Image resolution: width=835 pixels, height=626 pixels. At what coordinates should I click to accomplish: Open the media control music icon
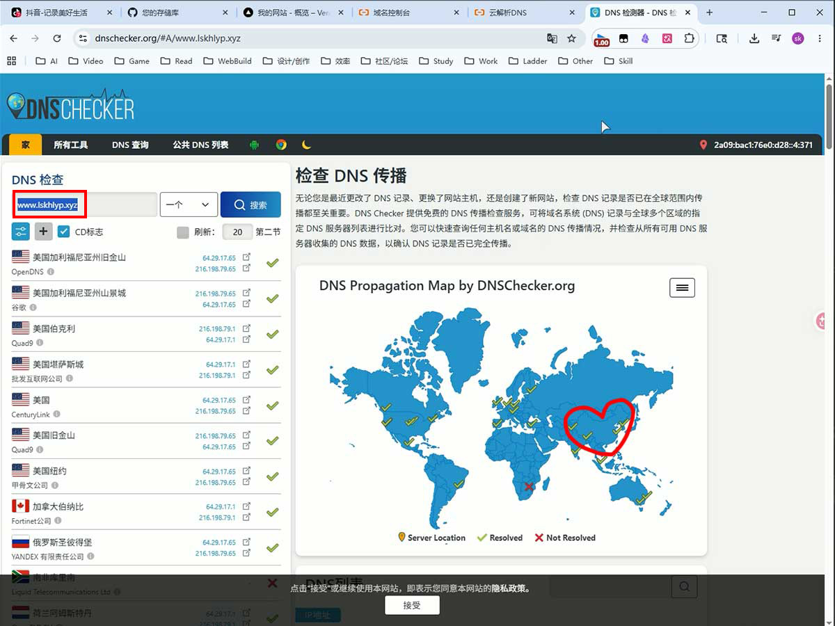[x=776, y=39]
